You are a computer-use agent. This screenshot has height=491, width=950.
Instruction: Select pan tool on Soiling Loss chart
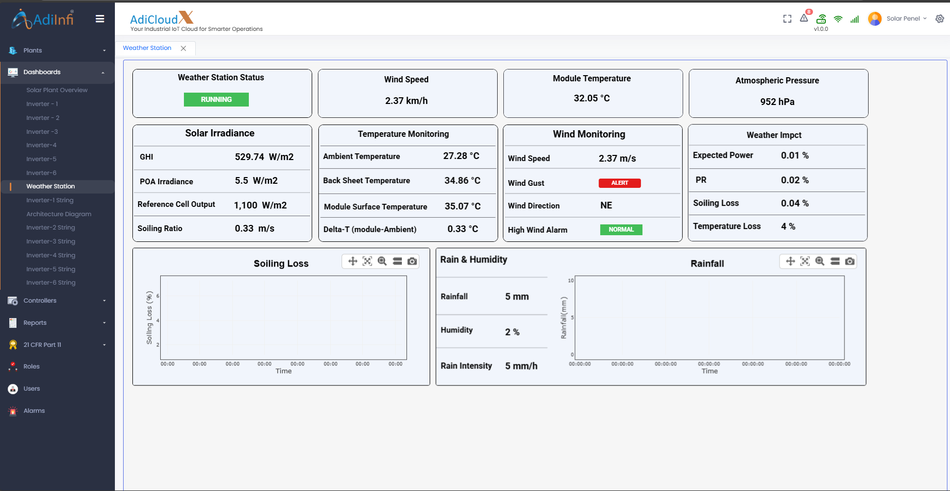pos(353,261)
